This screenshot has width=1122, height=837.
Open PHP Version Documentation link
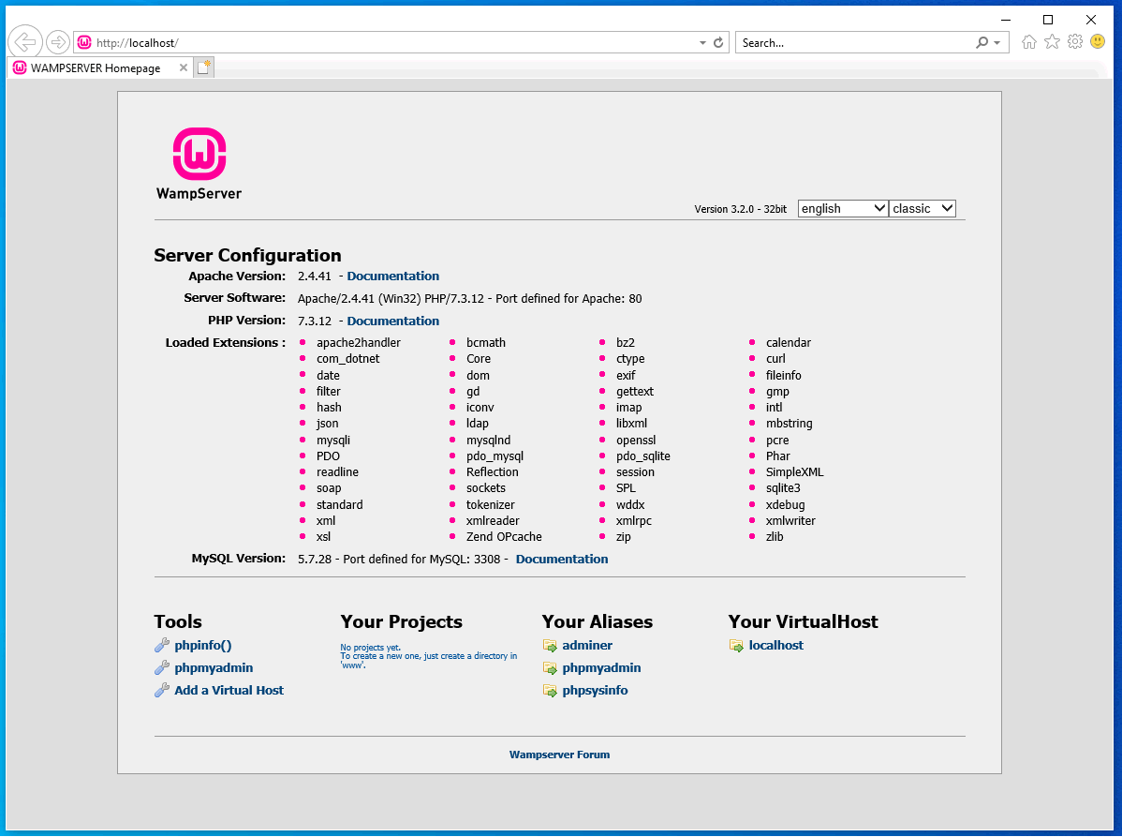tap(392, 321)
